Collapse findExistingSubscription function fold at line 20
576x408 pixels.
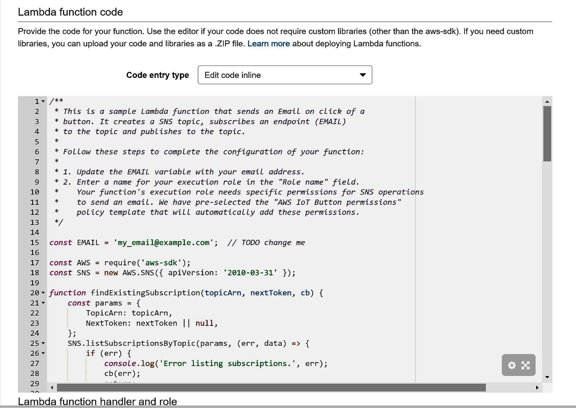tap(44, 293)
